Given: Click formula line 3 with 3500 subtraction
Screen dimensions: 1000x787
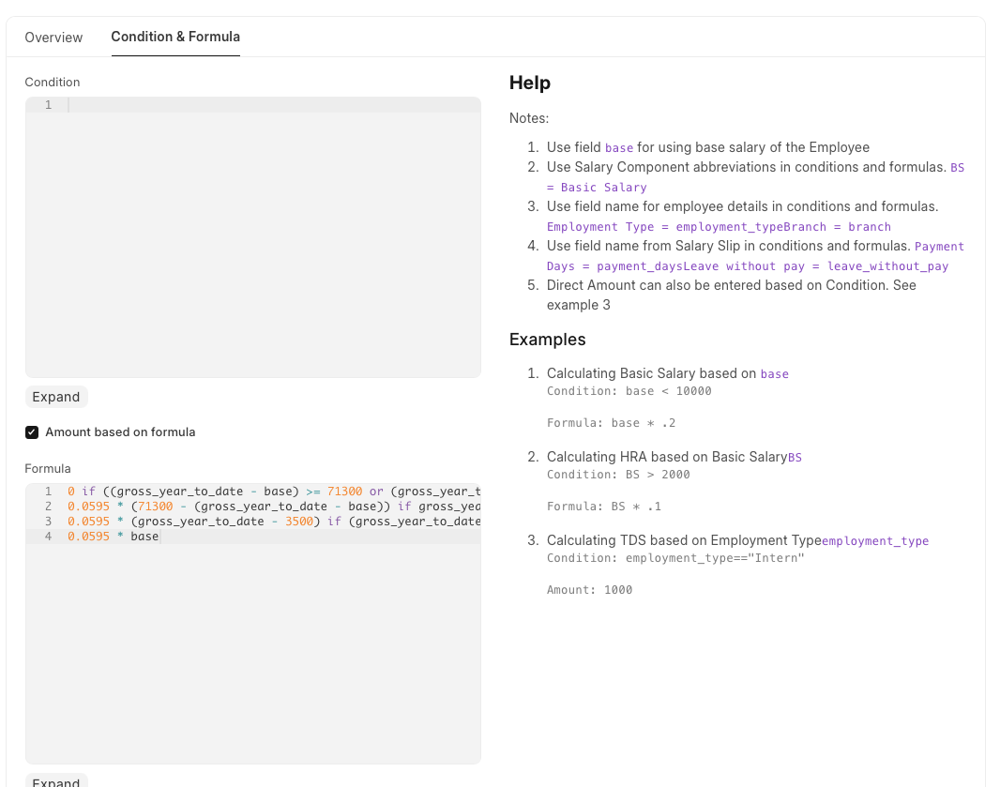Looking at the screenshot, I should point(274,521).
